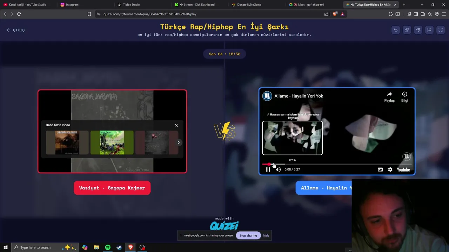Click the Quizei logo at bottom
This screenshot has height=252, width=449.
pos(224,226)
